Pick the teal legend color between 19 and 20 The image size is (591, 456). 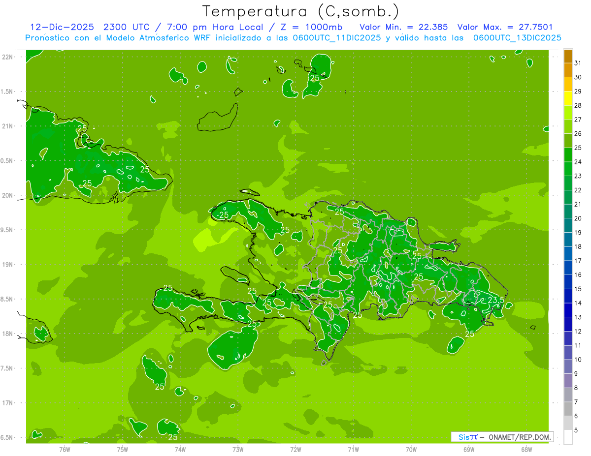[x=568, y=225]
